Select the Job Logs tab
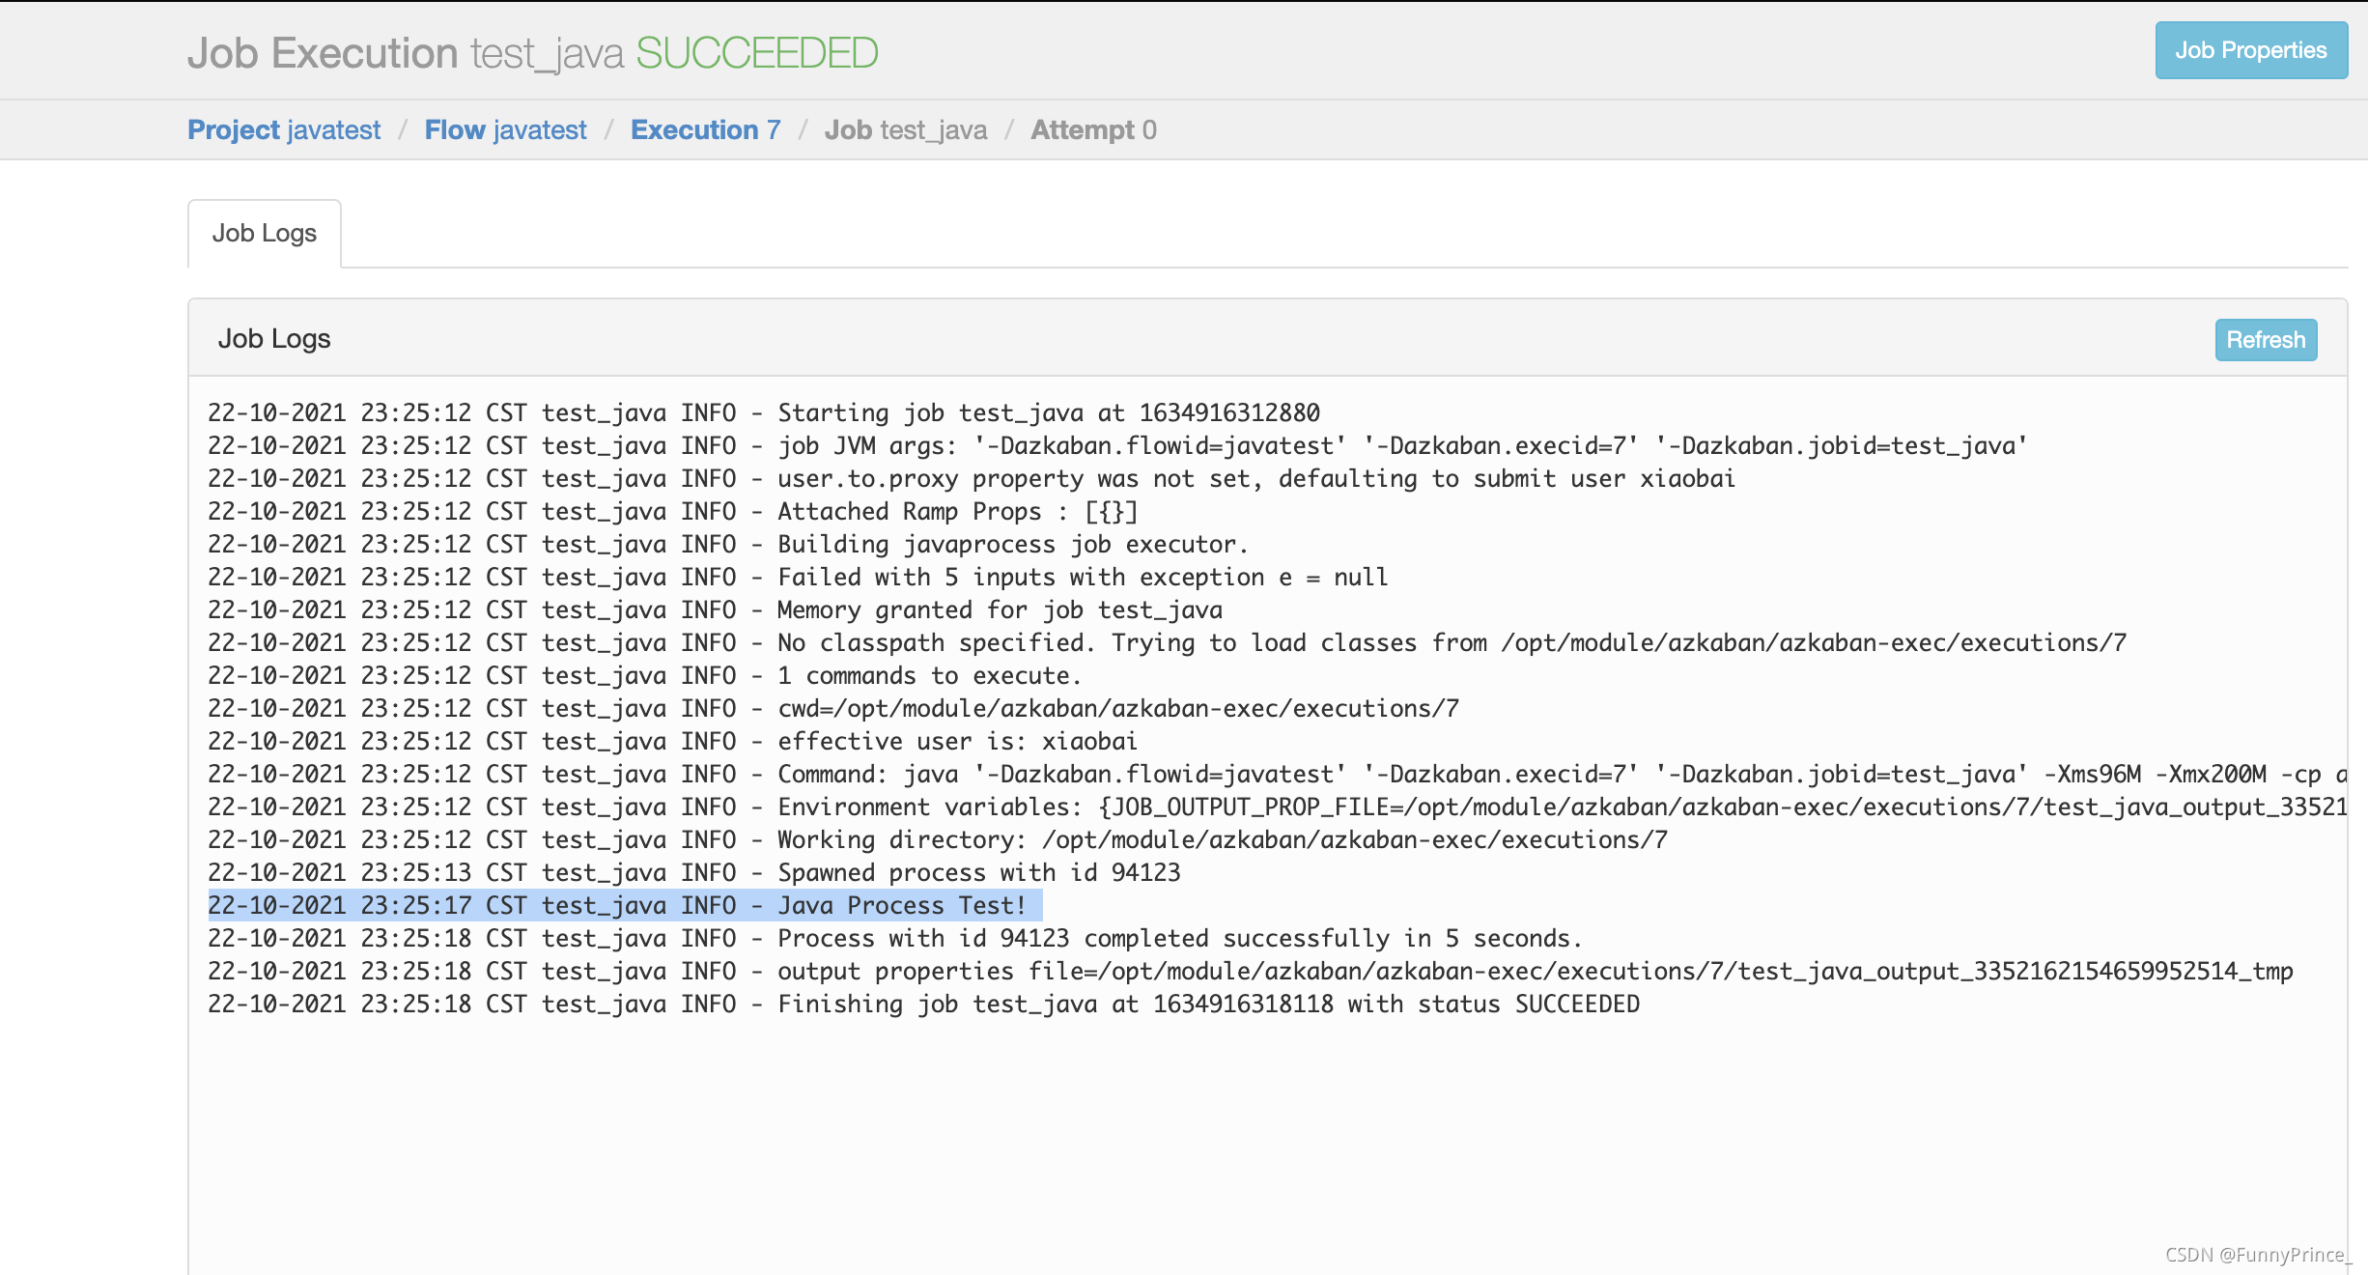2368x1275 pixels. [265, 234]
